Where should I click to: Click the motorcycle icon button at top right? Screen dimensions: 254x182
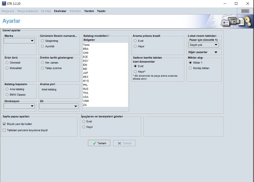[245, 11]
